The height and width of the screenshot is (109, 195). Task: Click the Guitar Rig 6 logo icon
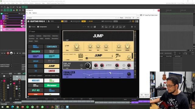(x=28, y=21)
